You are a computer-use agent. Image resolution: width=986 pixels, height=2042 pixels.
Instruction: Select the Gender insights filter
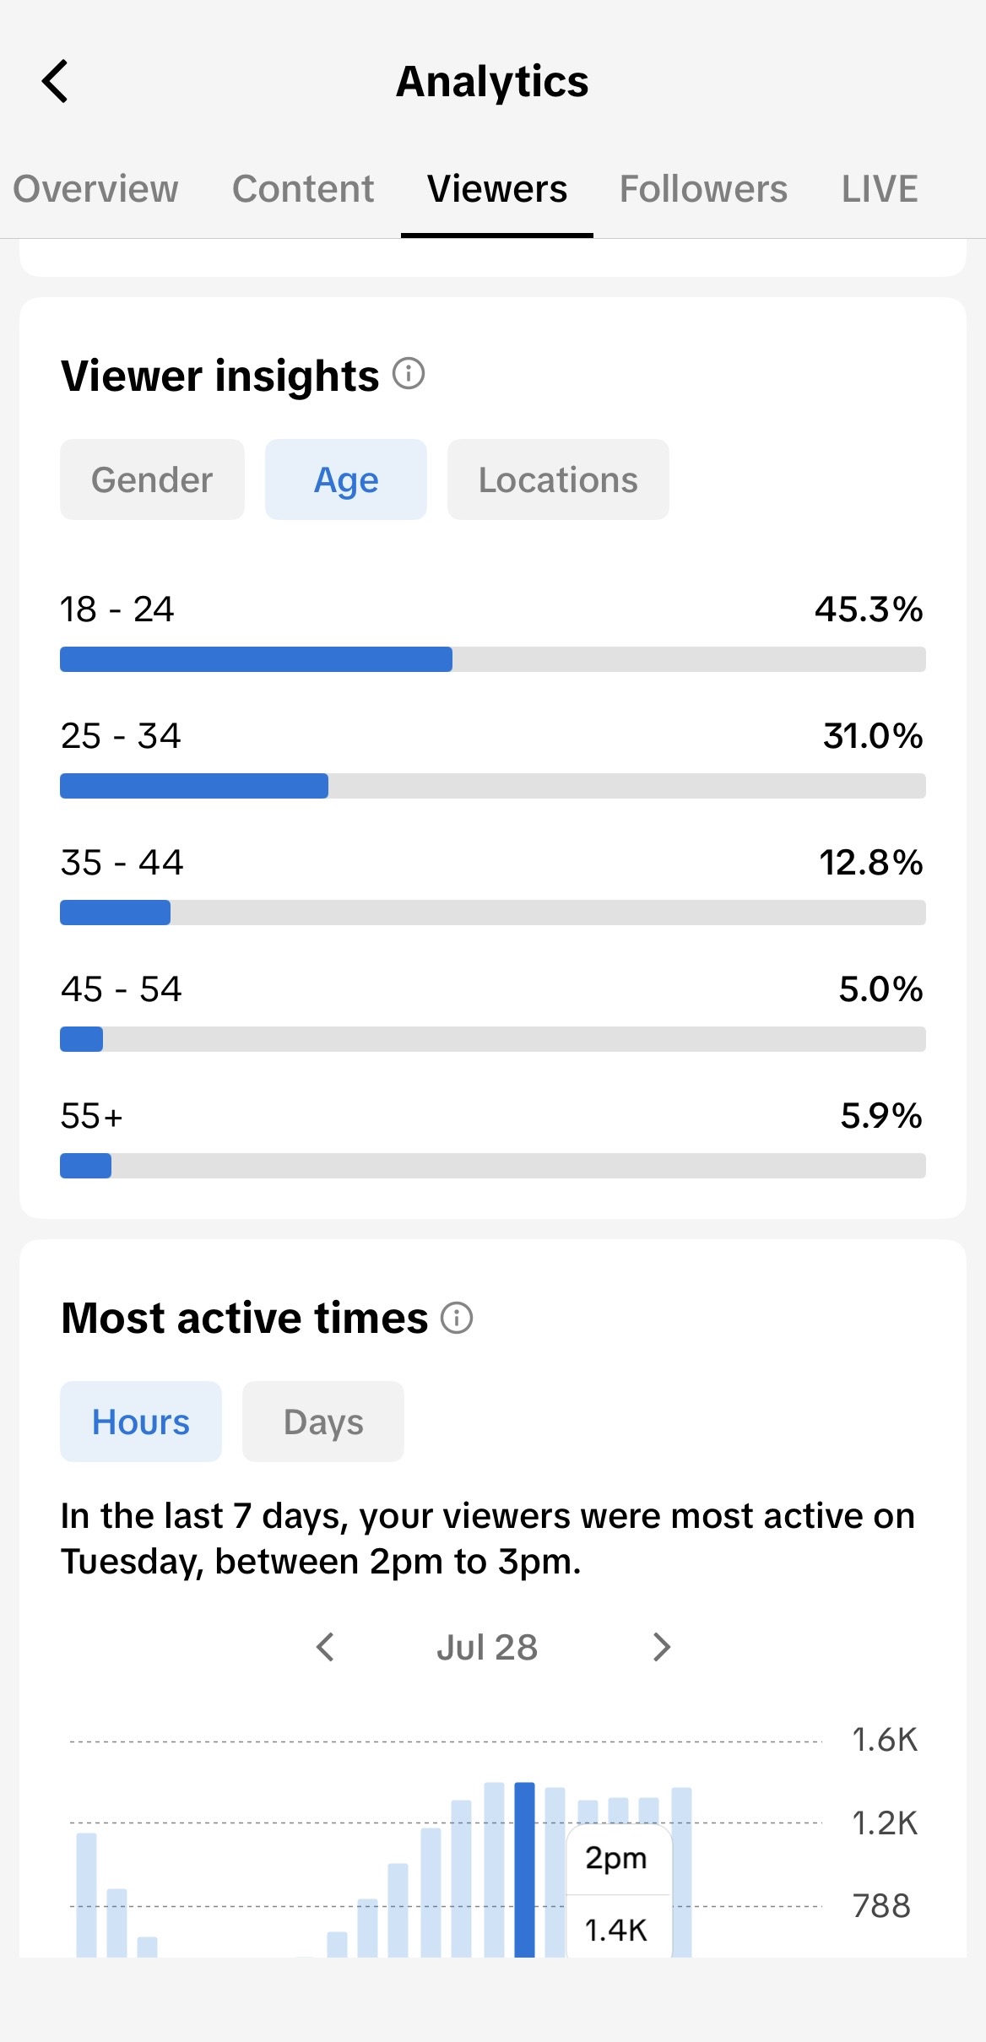click(x=152, y=479)
